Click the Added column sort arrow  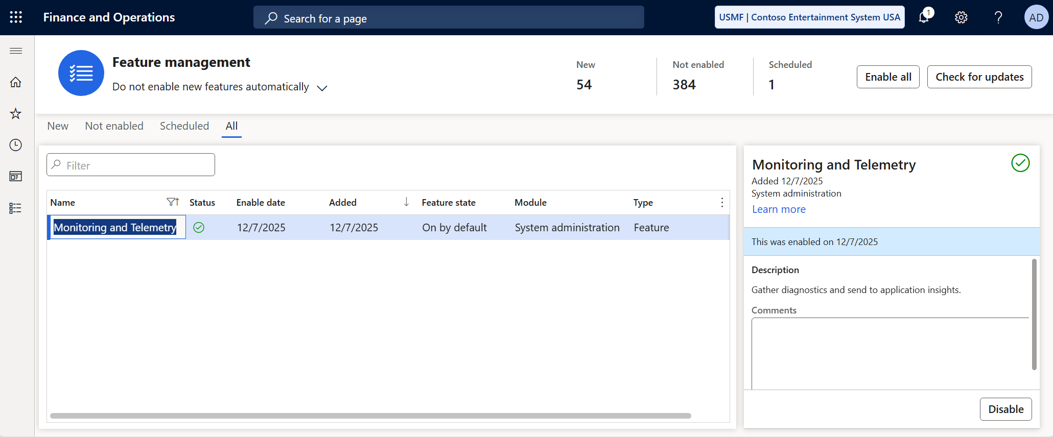point(406,202)
